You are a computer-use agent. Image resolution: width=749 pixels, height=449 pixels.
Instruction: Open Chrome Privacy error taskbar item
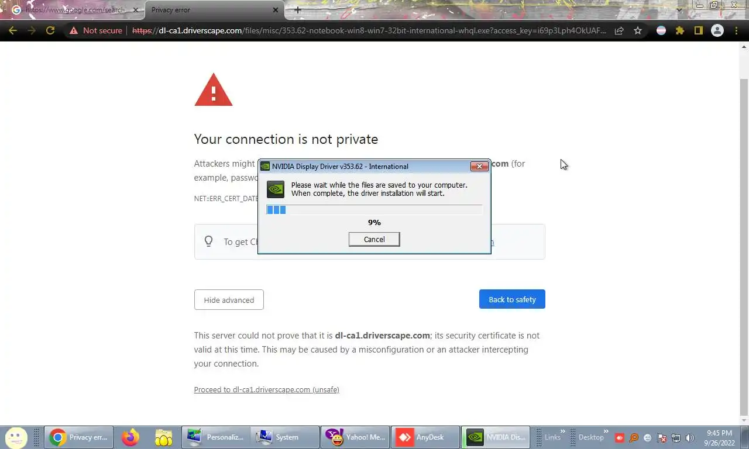[78, 437]
